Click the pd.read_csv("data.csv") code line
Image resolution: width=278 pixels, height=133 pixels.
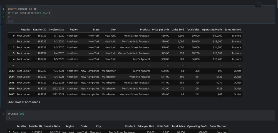click(x=29, y=13)
